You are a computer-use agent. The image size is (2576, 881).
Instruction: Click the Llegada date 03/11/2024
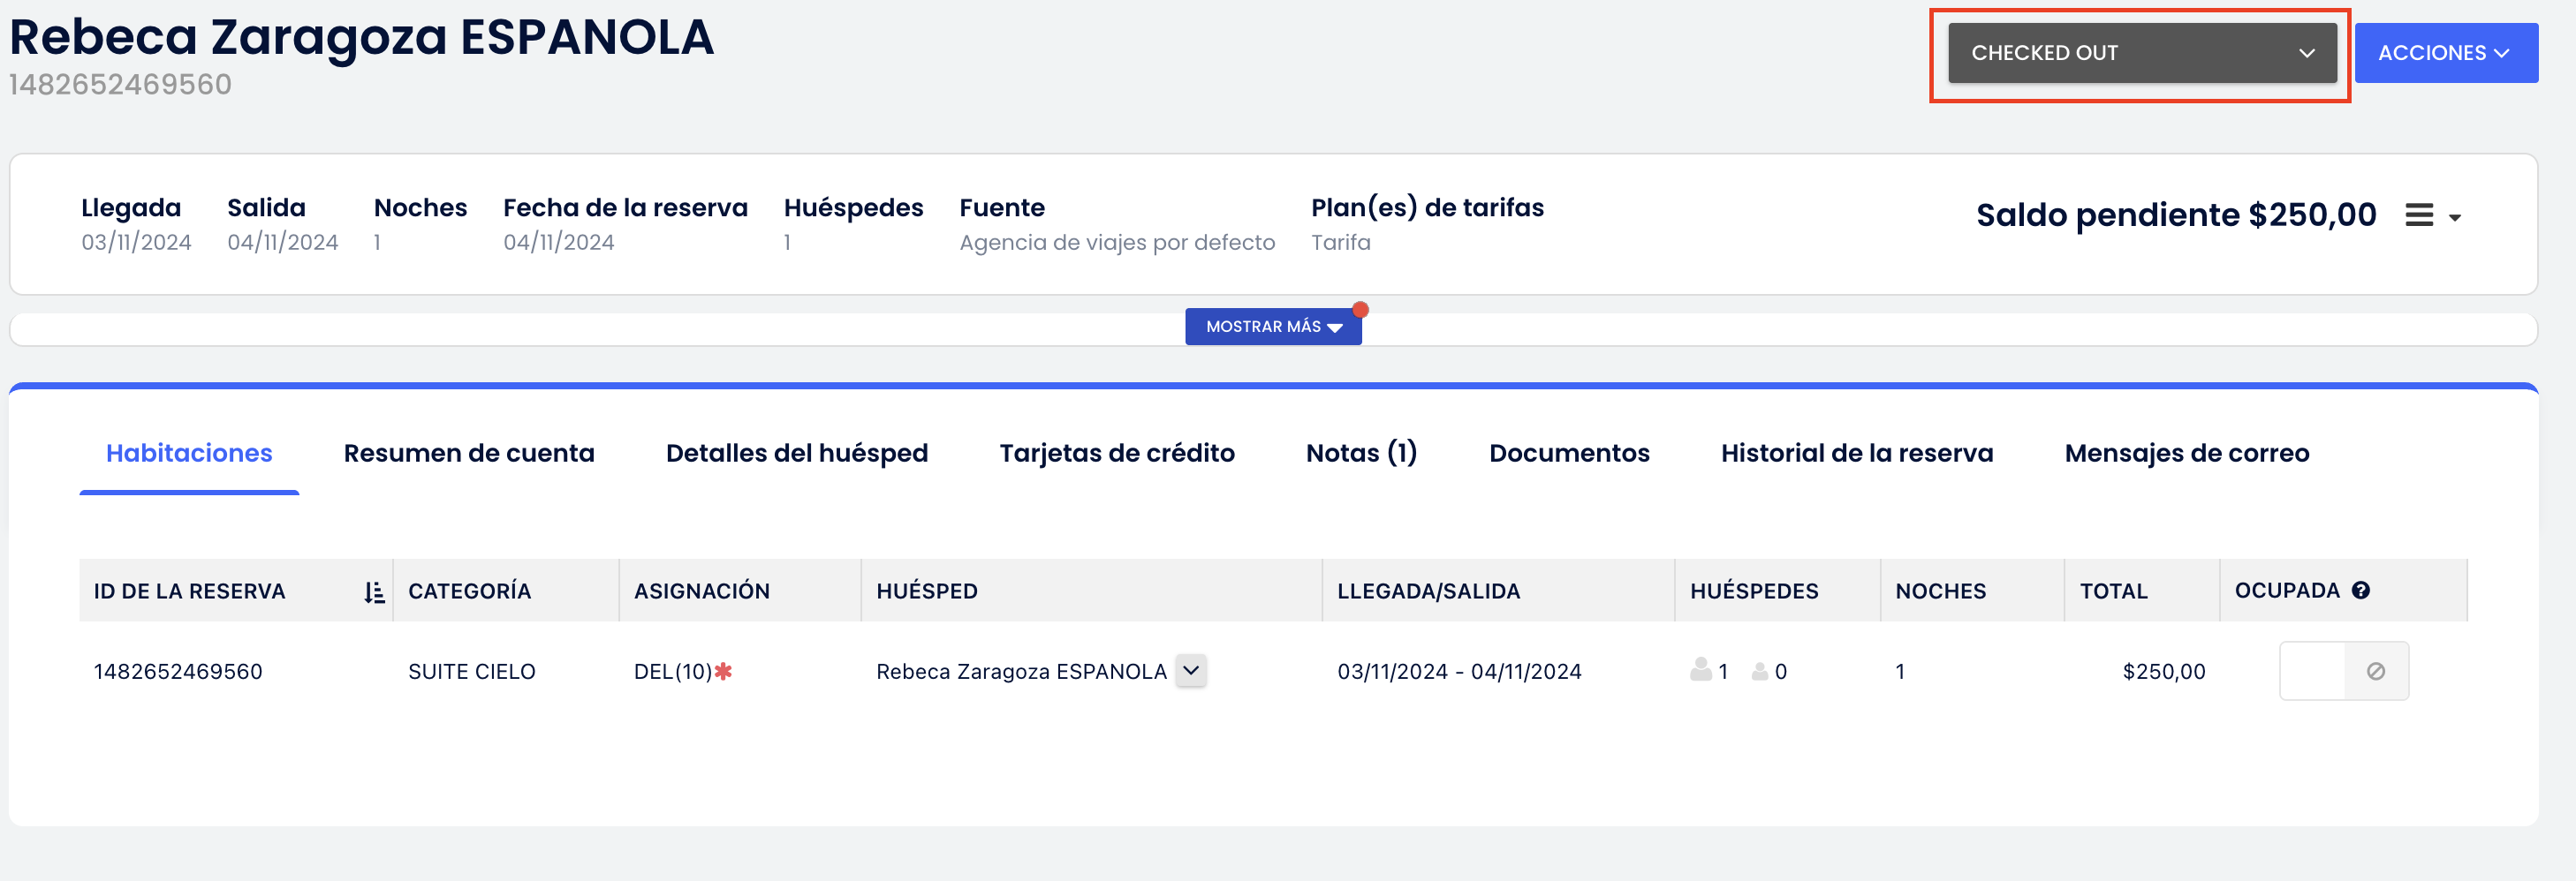coord(136,243)
